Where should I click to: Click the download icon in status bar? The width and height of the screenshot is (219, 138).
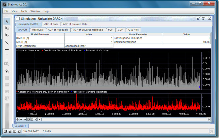pos(15,131)
